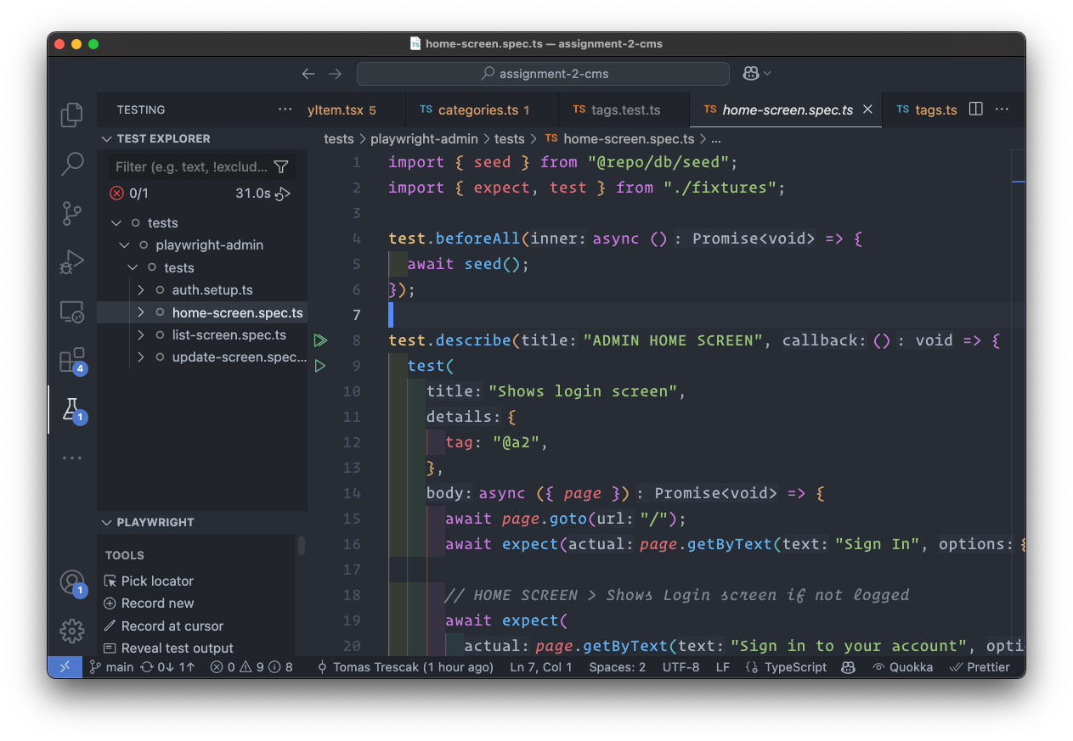Open the Manage settings gear

coord(72,631)
